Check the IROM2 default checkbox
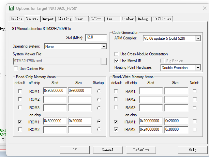 click(20, 129)
